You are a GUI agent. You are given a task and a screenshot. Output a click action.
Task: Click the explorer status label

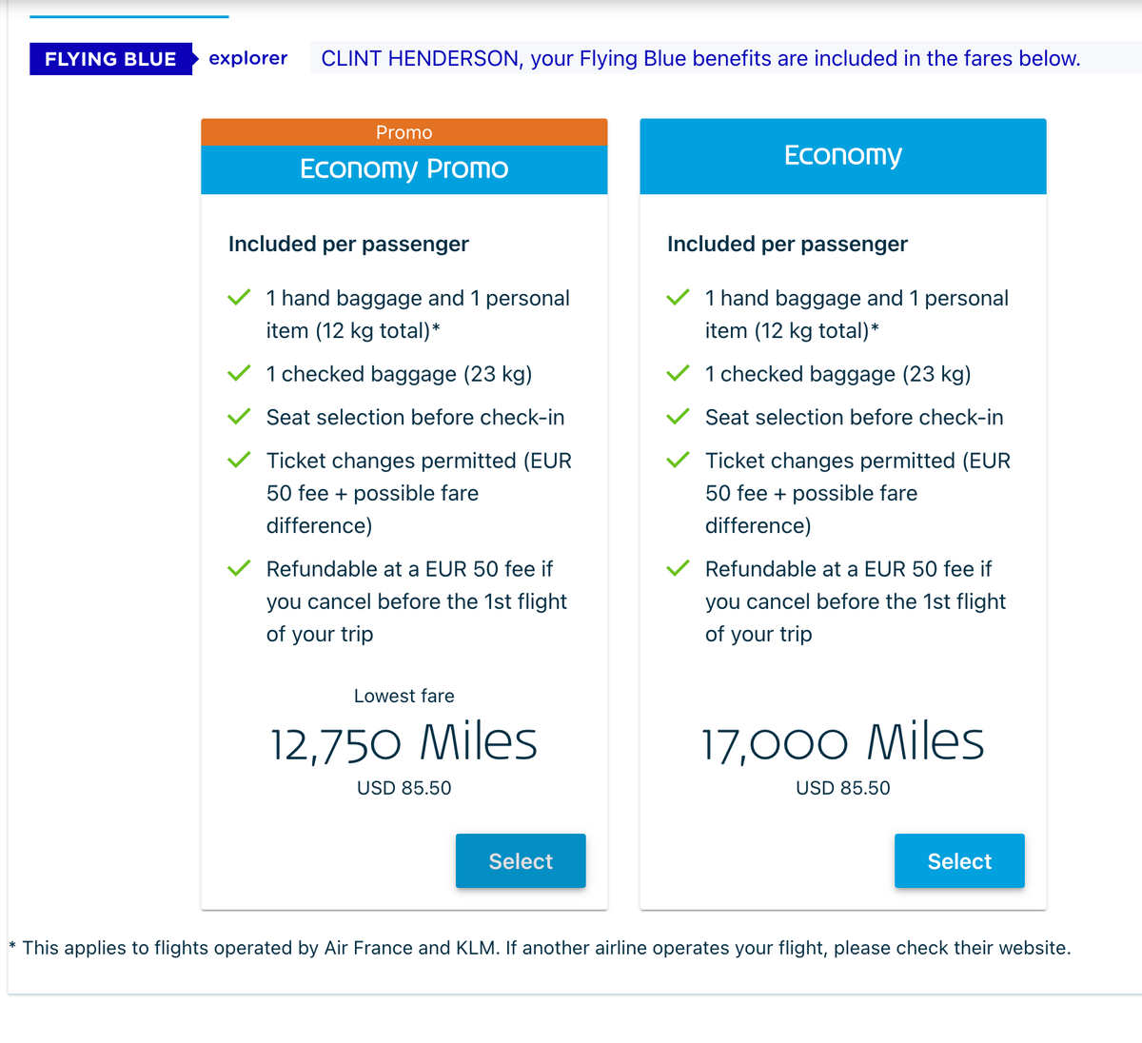pos(247,58)
